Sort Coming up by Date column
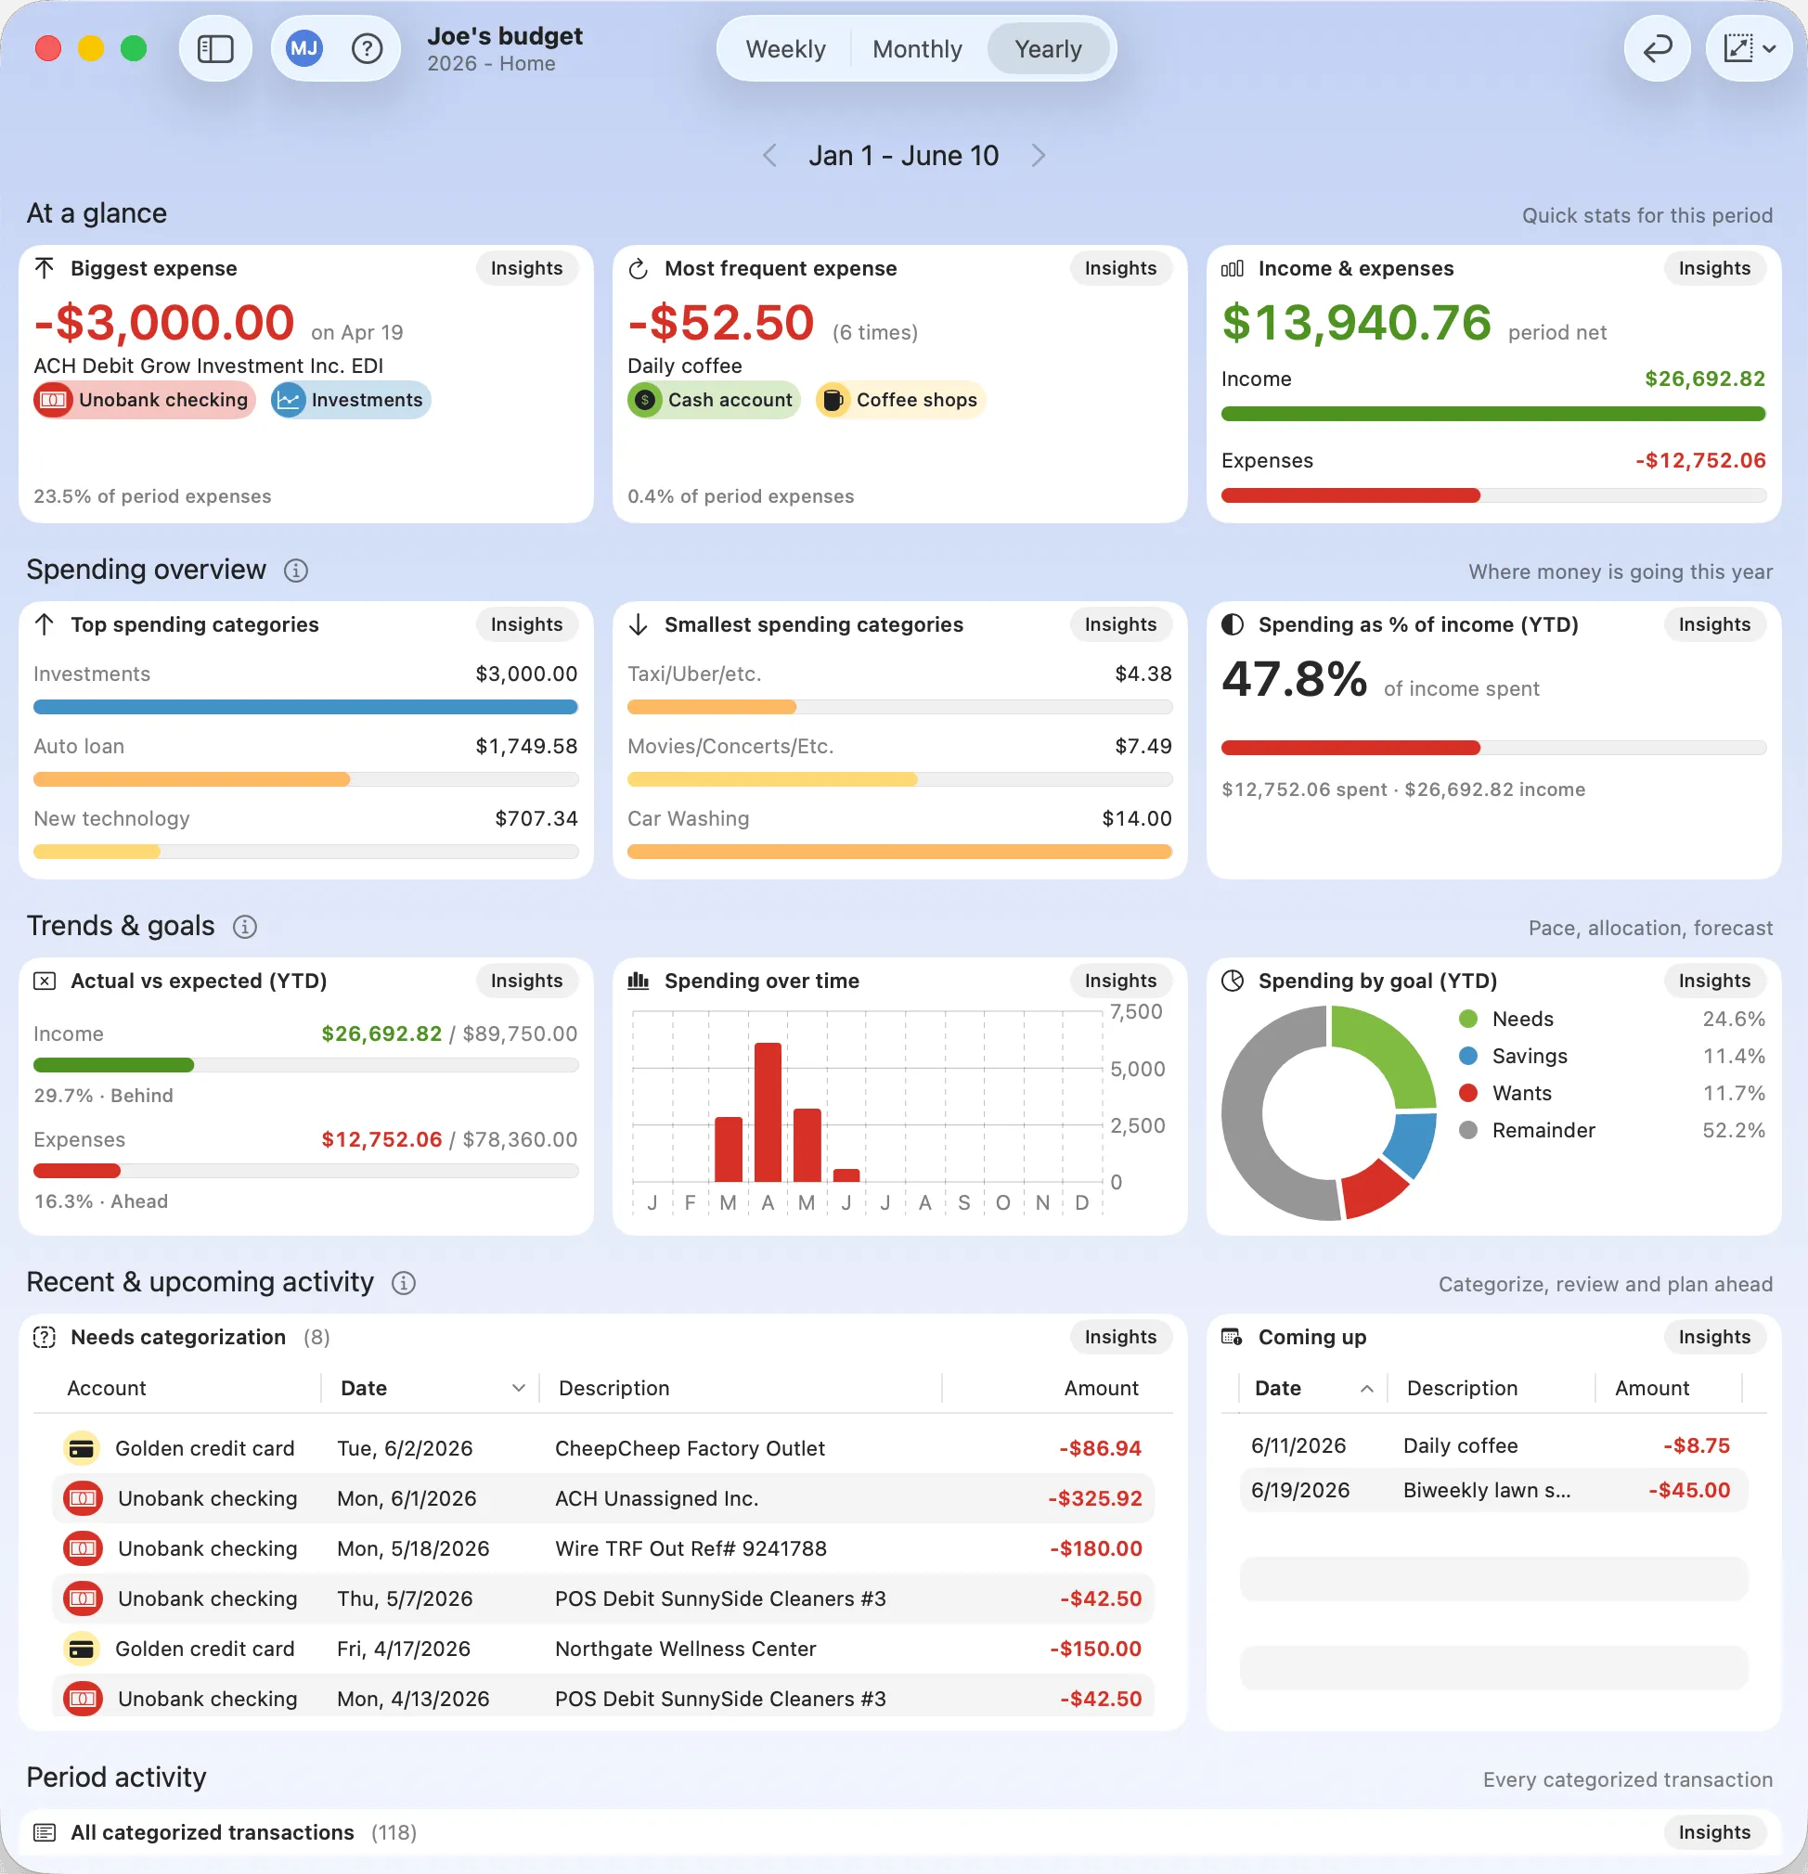The width and height of the screenshot is (1808, 1874). pyautogui.click(x=1312, y=1389)
